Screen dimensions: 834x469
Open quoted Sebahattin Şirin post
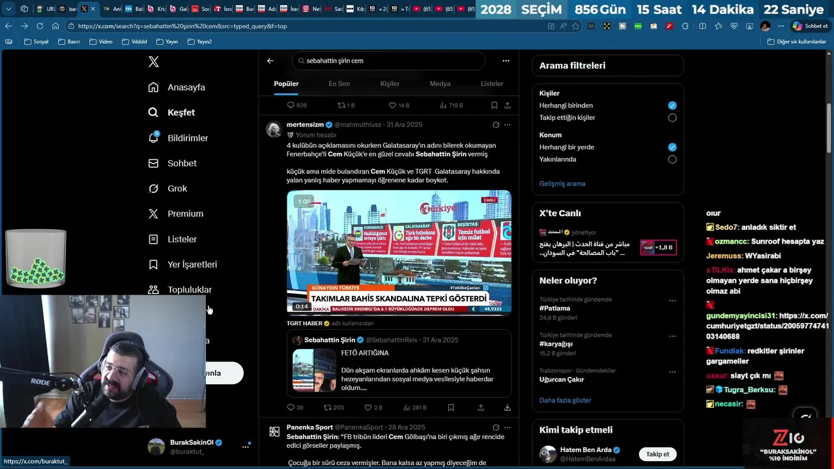coord(399,363)
